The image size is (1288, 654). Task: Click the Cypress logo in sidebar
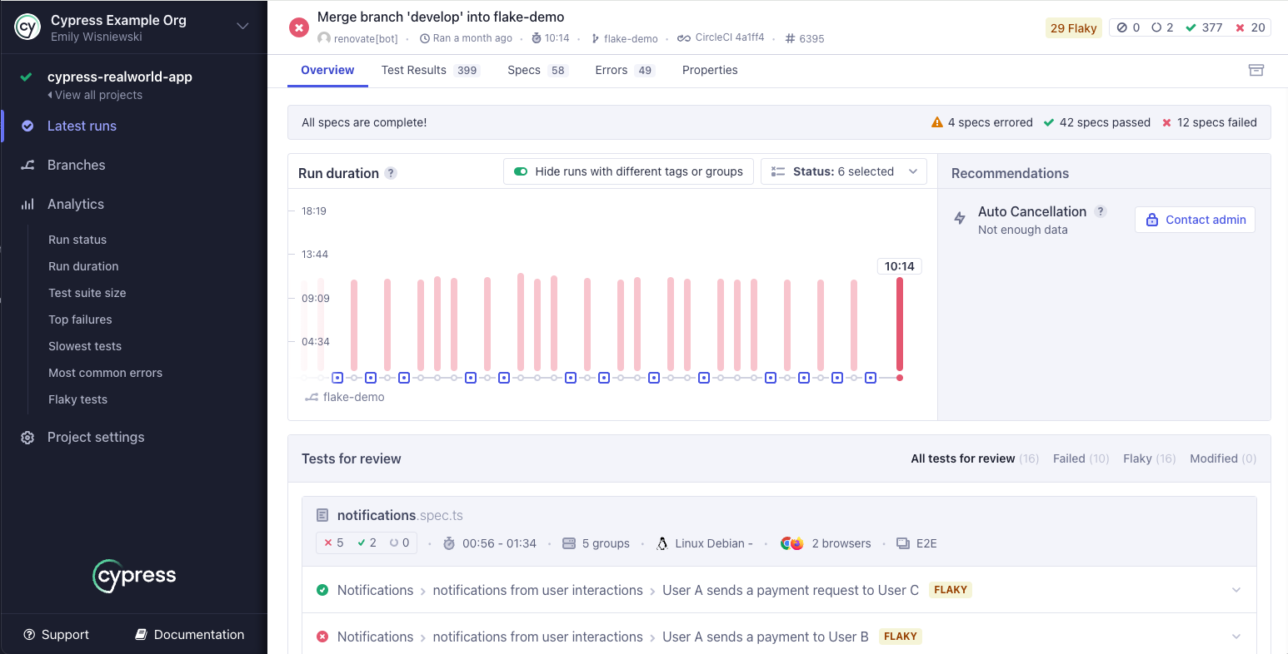pyautogui.click(x=134, y=576)
